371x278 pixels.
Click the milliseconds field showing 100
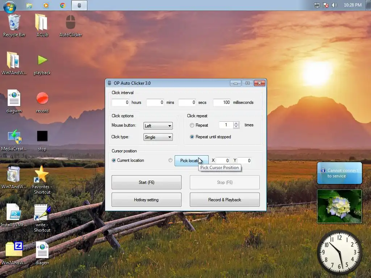(x=222, y=102)
